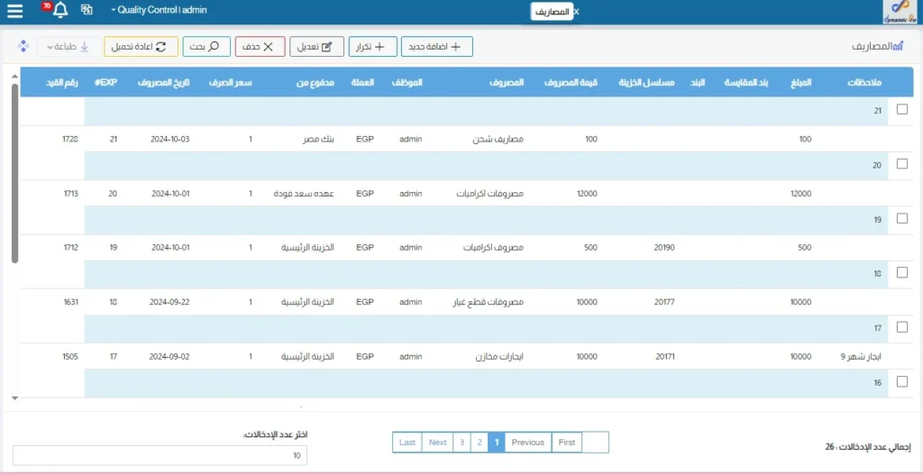Image resolution: width=923 pixels, height=475 pixels.
Task: Jump to the Last page
Action: [x=407, y=443]
